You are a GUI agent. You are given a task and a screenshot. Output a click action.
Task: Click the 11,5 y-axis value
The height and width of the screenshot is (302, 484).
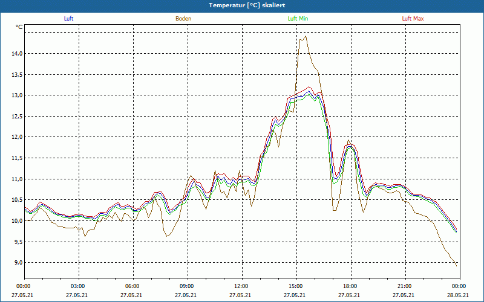coord(18,158)
